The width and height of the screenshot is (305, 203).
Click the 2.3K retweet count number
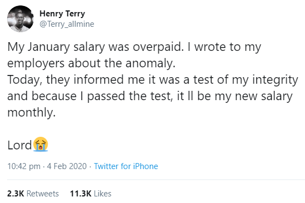click(15, 194)
